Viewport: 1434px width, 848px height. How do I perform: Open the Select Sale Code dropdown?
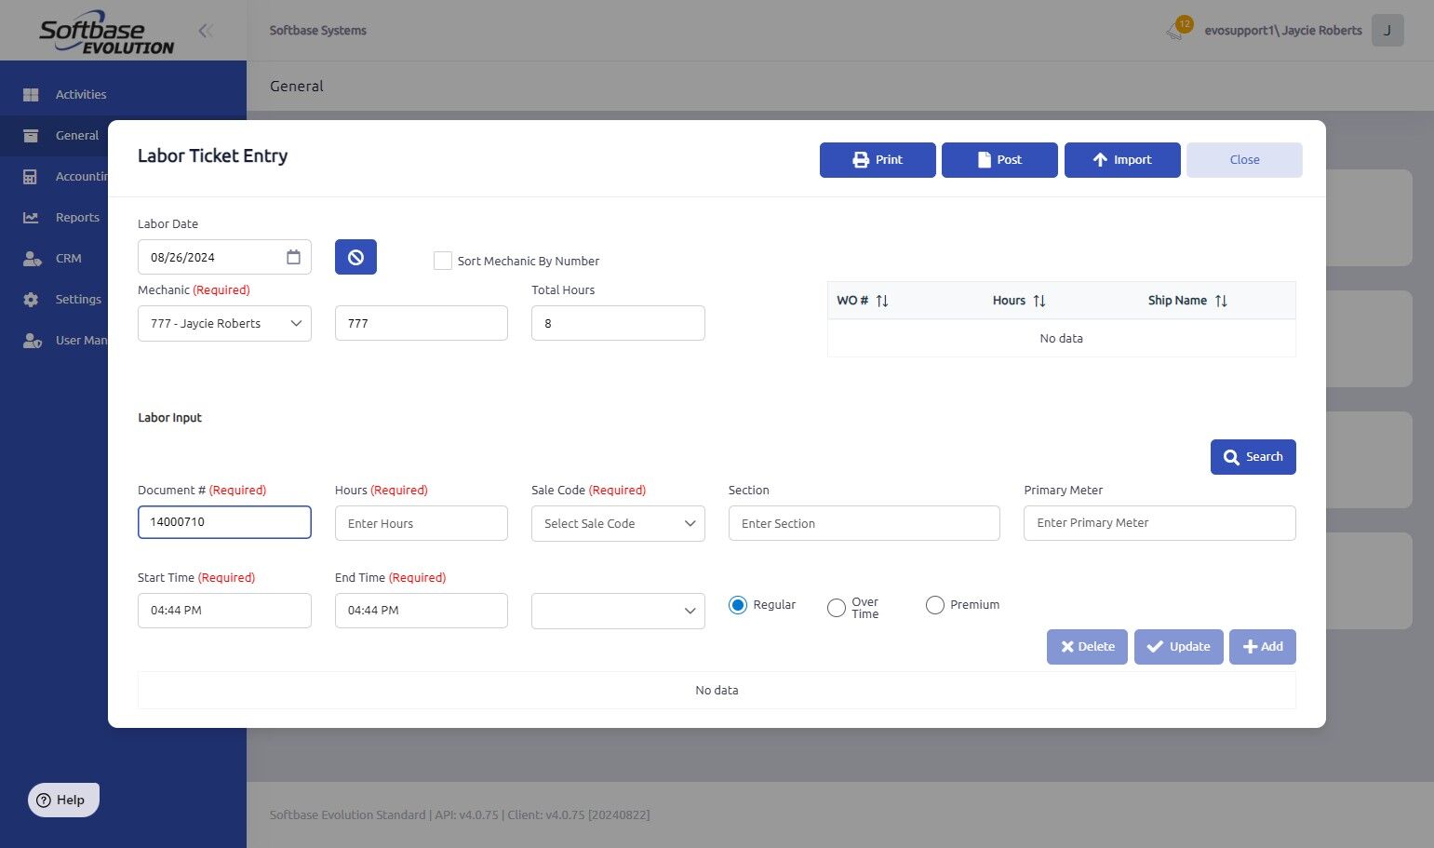point(618,523)
